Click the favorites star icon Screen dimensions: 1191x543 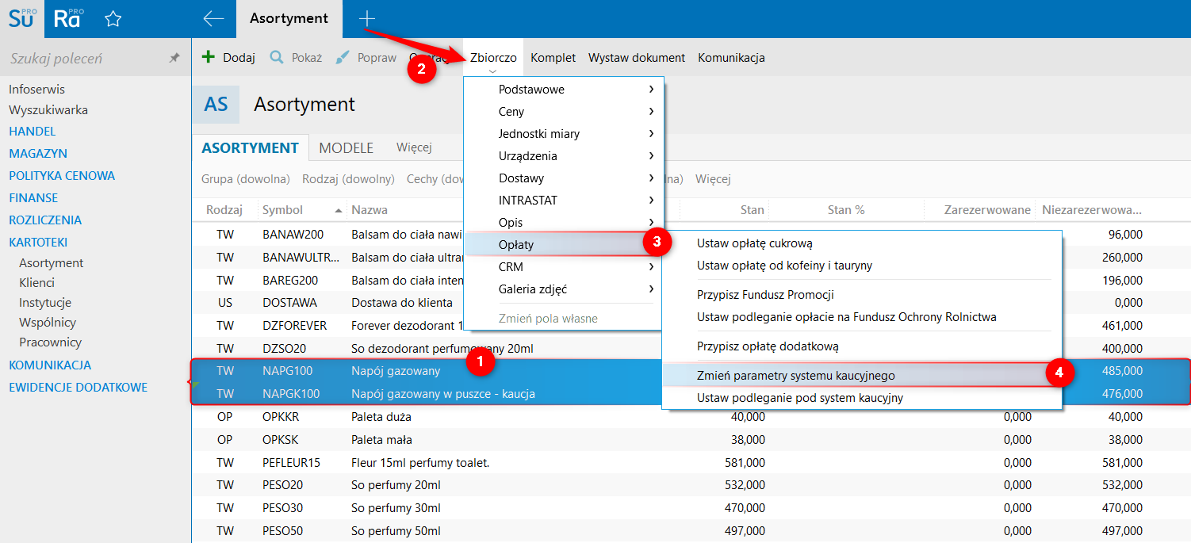point(113,19)
